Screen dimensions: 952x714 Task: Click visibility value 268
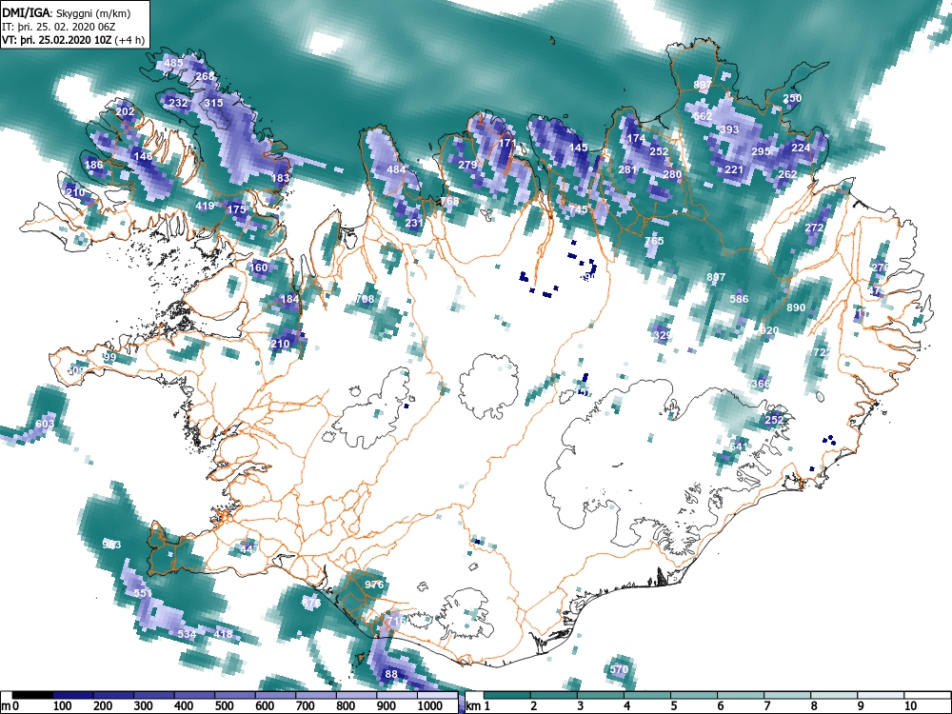pos(206,76)
